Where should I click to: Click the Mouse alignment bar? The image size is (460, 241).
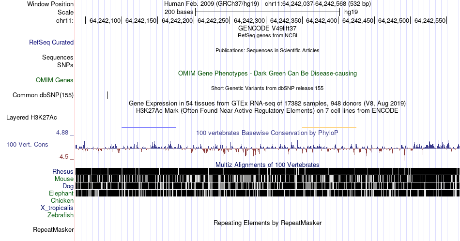coord(267,179)
